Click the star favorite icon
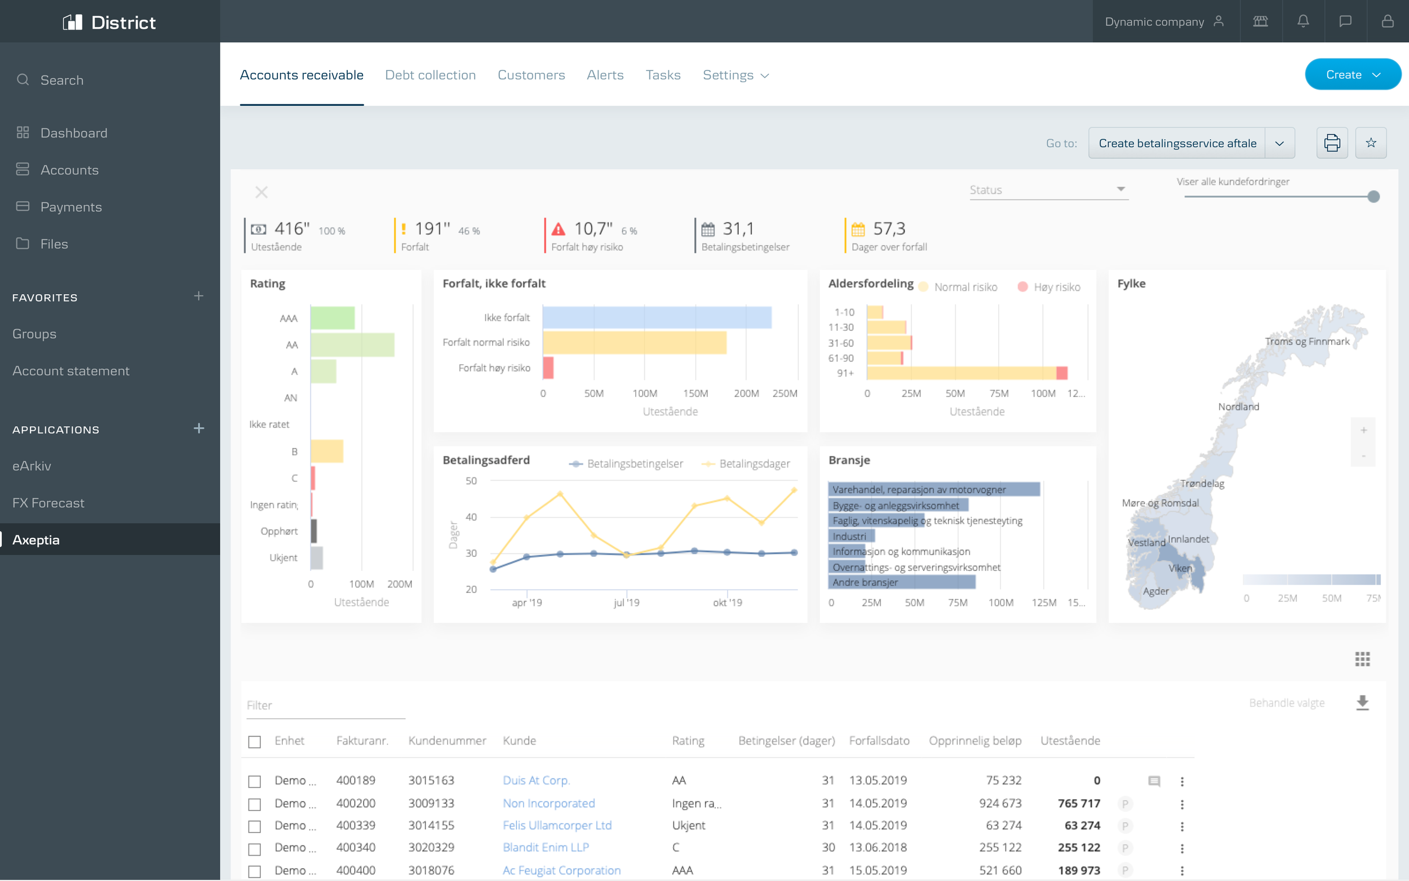The image size is (1409, 881). [x=1371, y=143]
